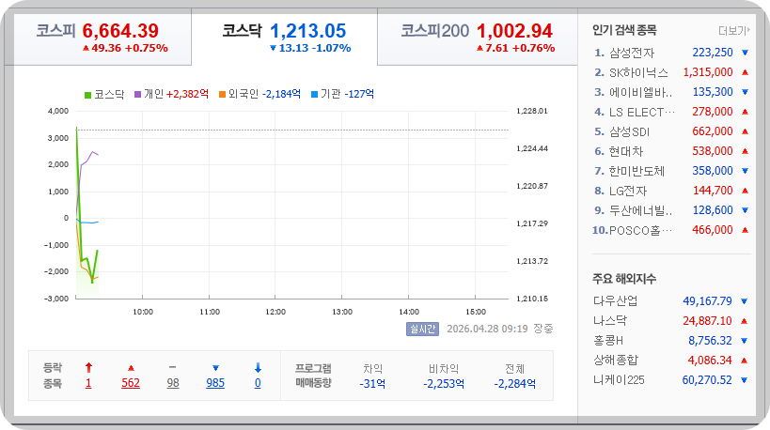The width and height of the screenshot is (770, 430).
Task: Click the up arrow beside POSCO홀 price
Action: [745, 230]
